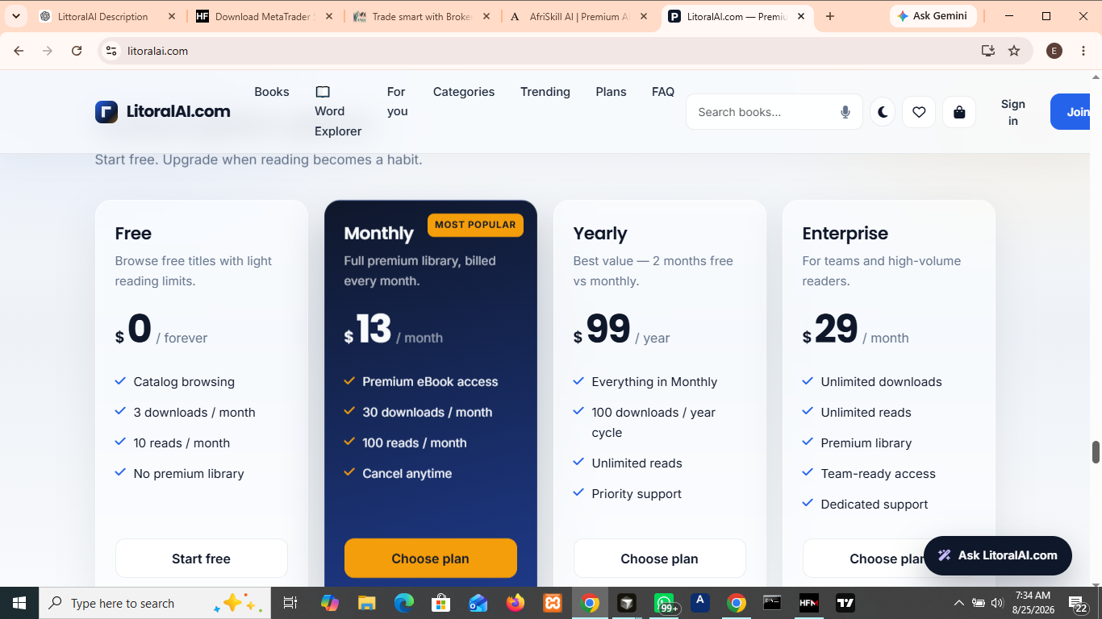
Task: Click the Word Explorer book icon
Action: [x=323, y=92]
